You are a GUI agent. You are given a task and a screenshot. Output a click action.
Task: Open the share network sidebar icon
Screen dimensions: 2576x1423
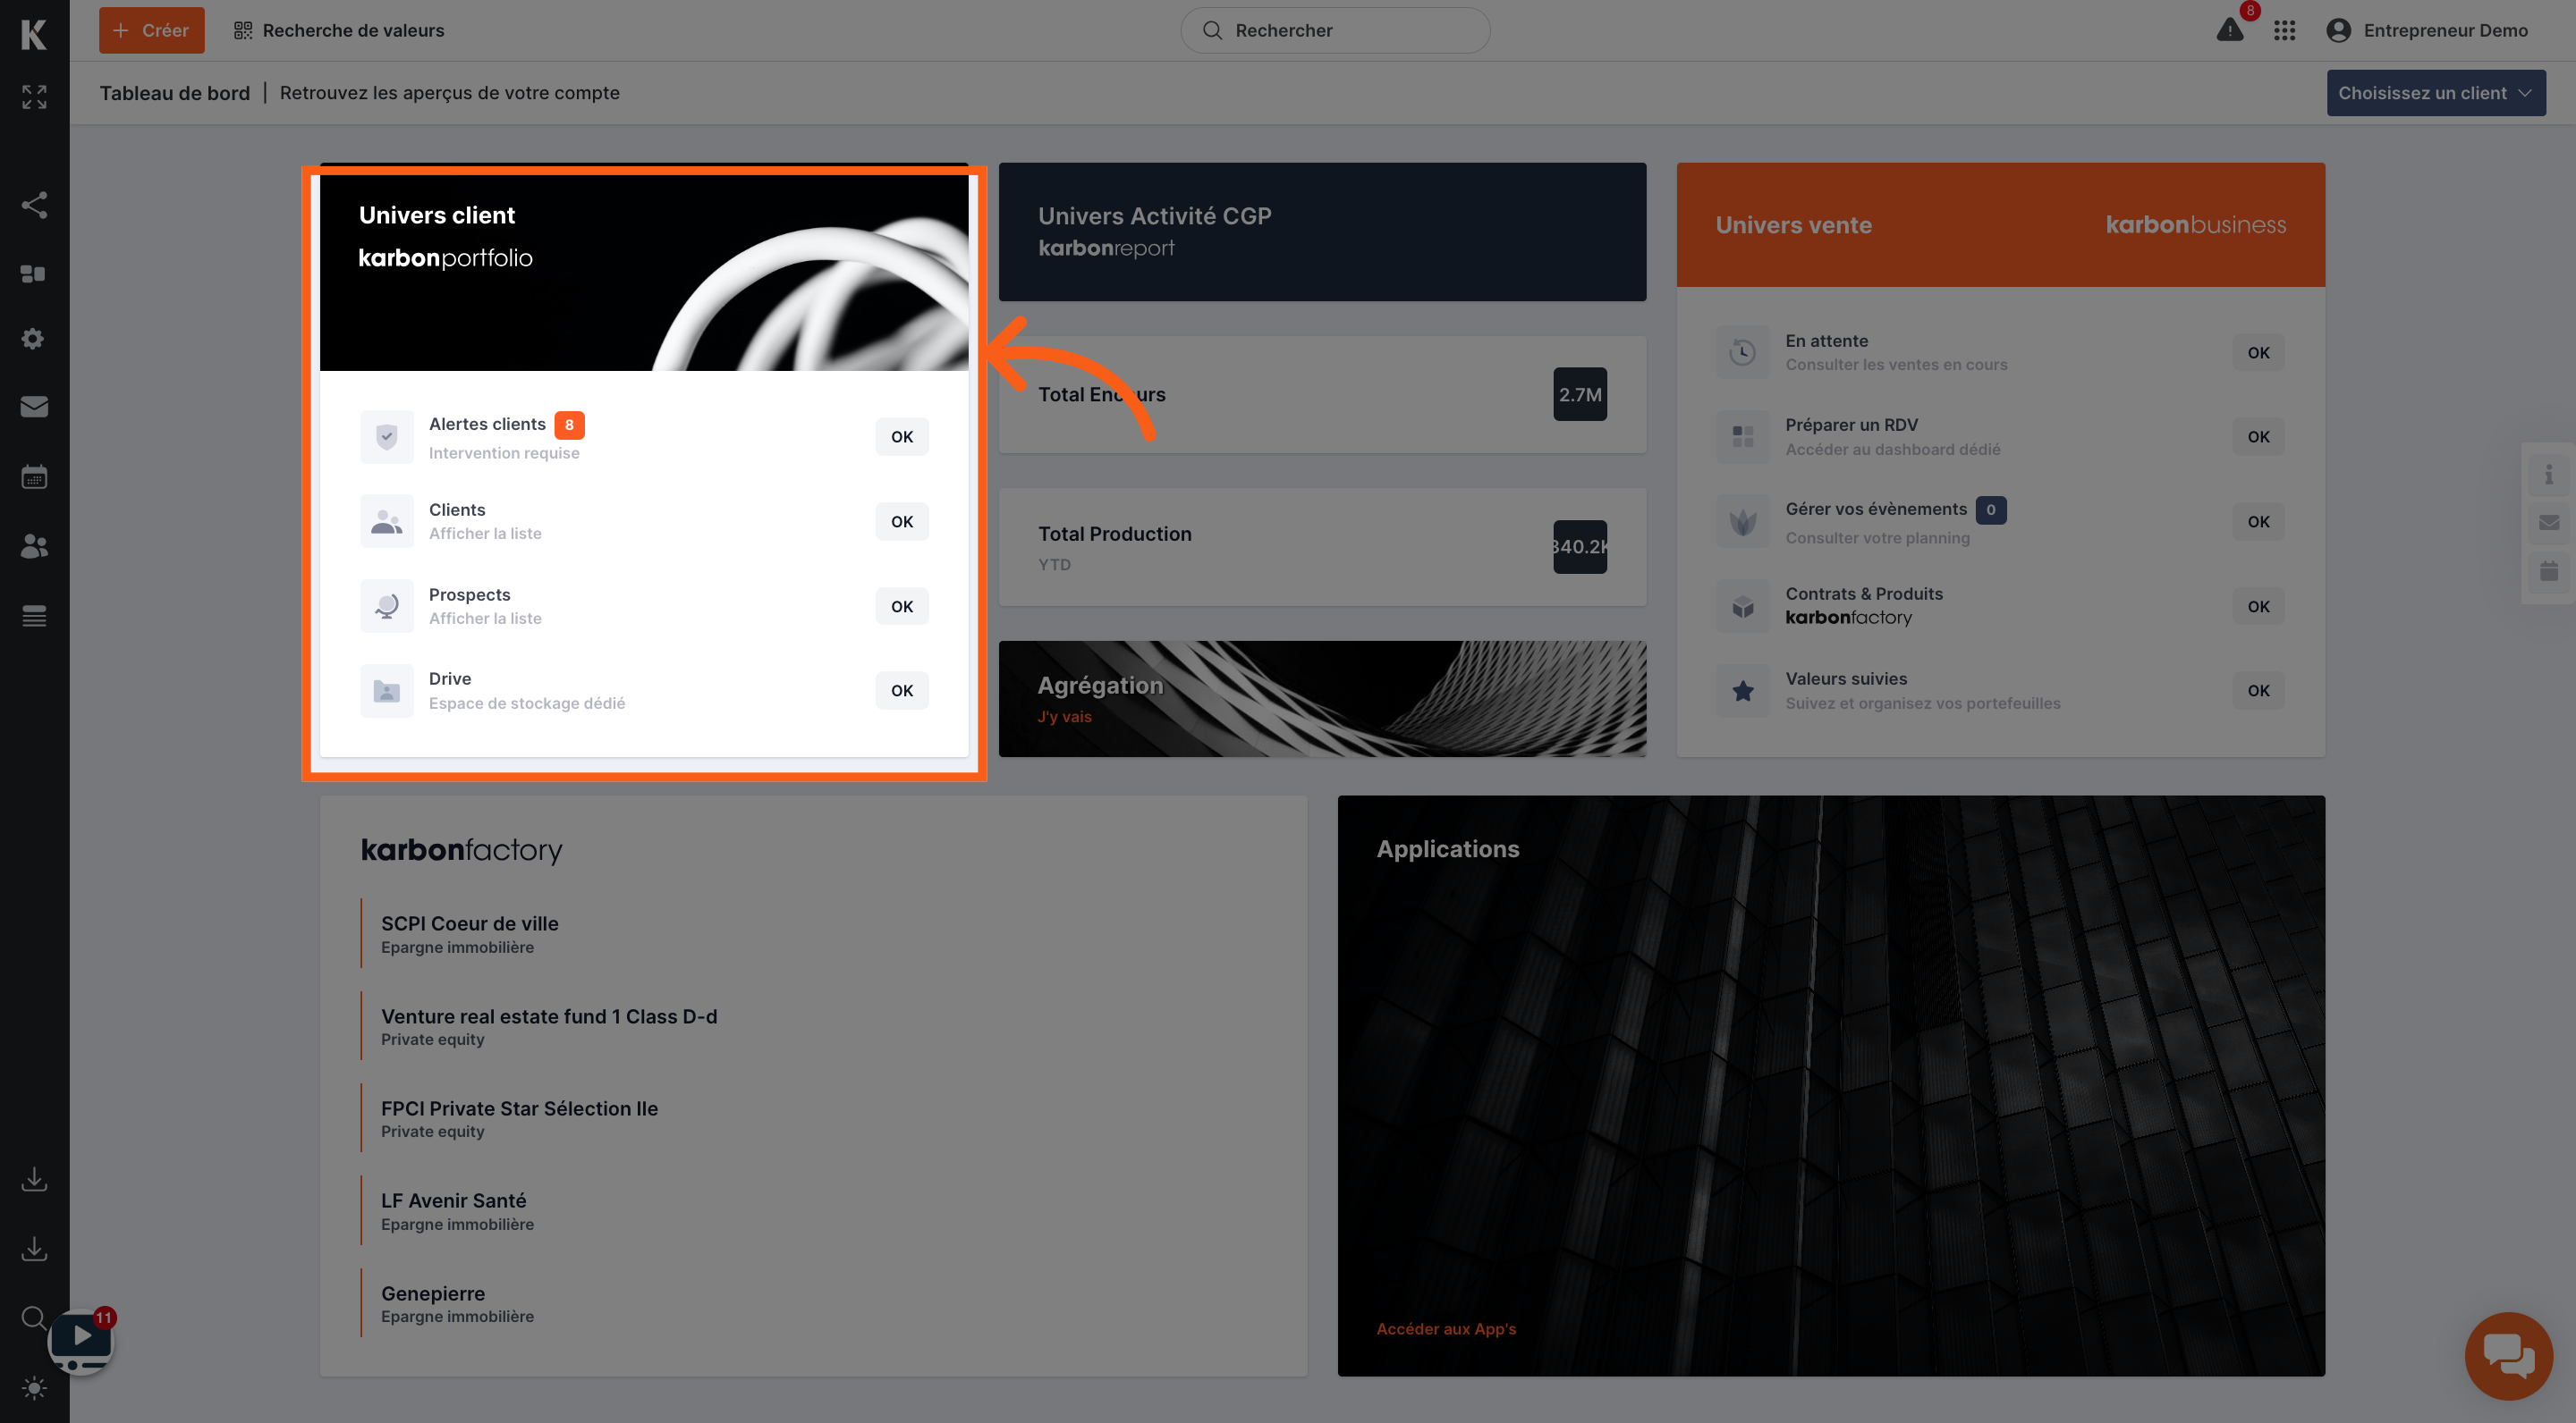coord(34,205)
